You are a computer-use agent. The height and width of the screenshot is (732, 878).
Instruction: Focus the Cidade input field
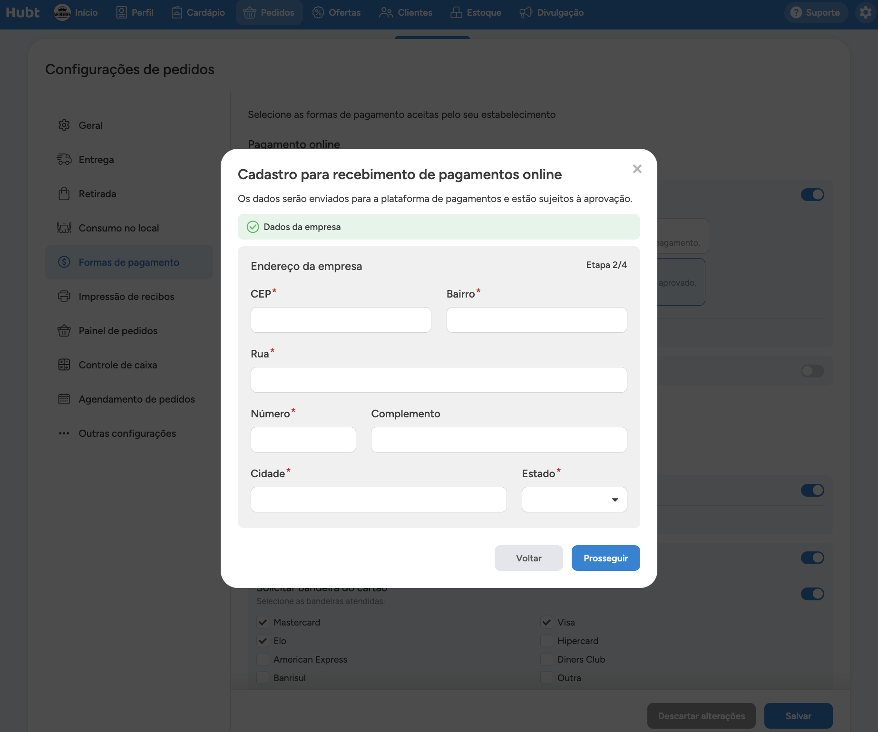[x=379, y=500]
